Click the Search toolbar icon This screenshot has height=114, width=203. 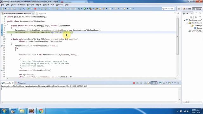coord(104,9)
